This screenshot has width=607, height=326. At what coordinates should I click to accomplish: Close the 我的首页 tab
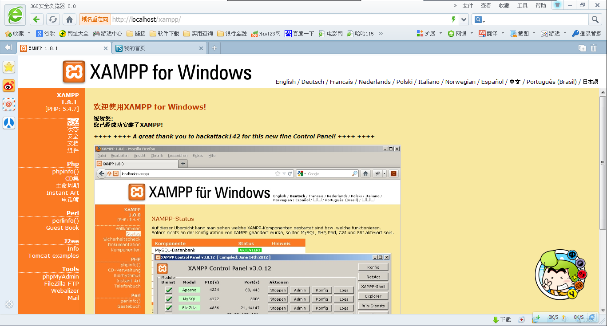point(201,48)
